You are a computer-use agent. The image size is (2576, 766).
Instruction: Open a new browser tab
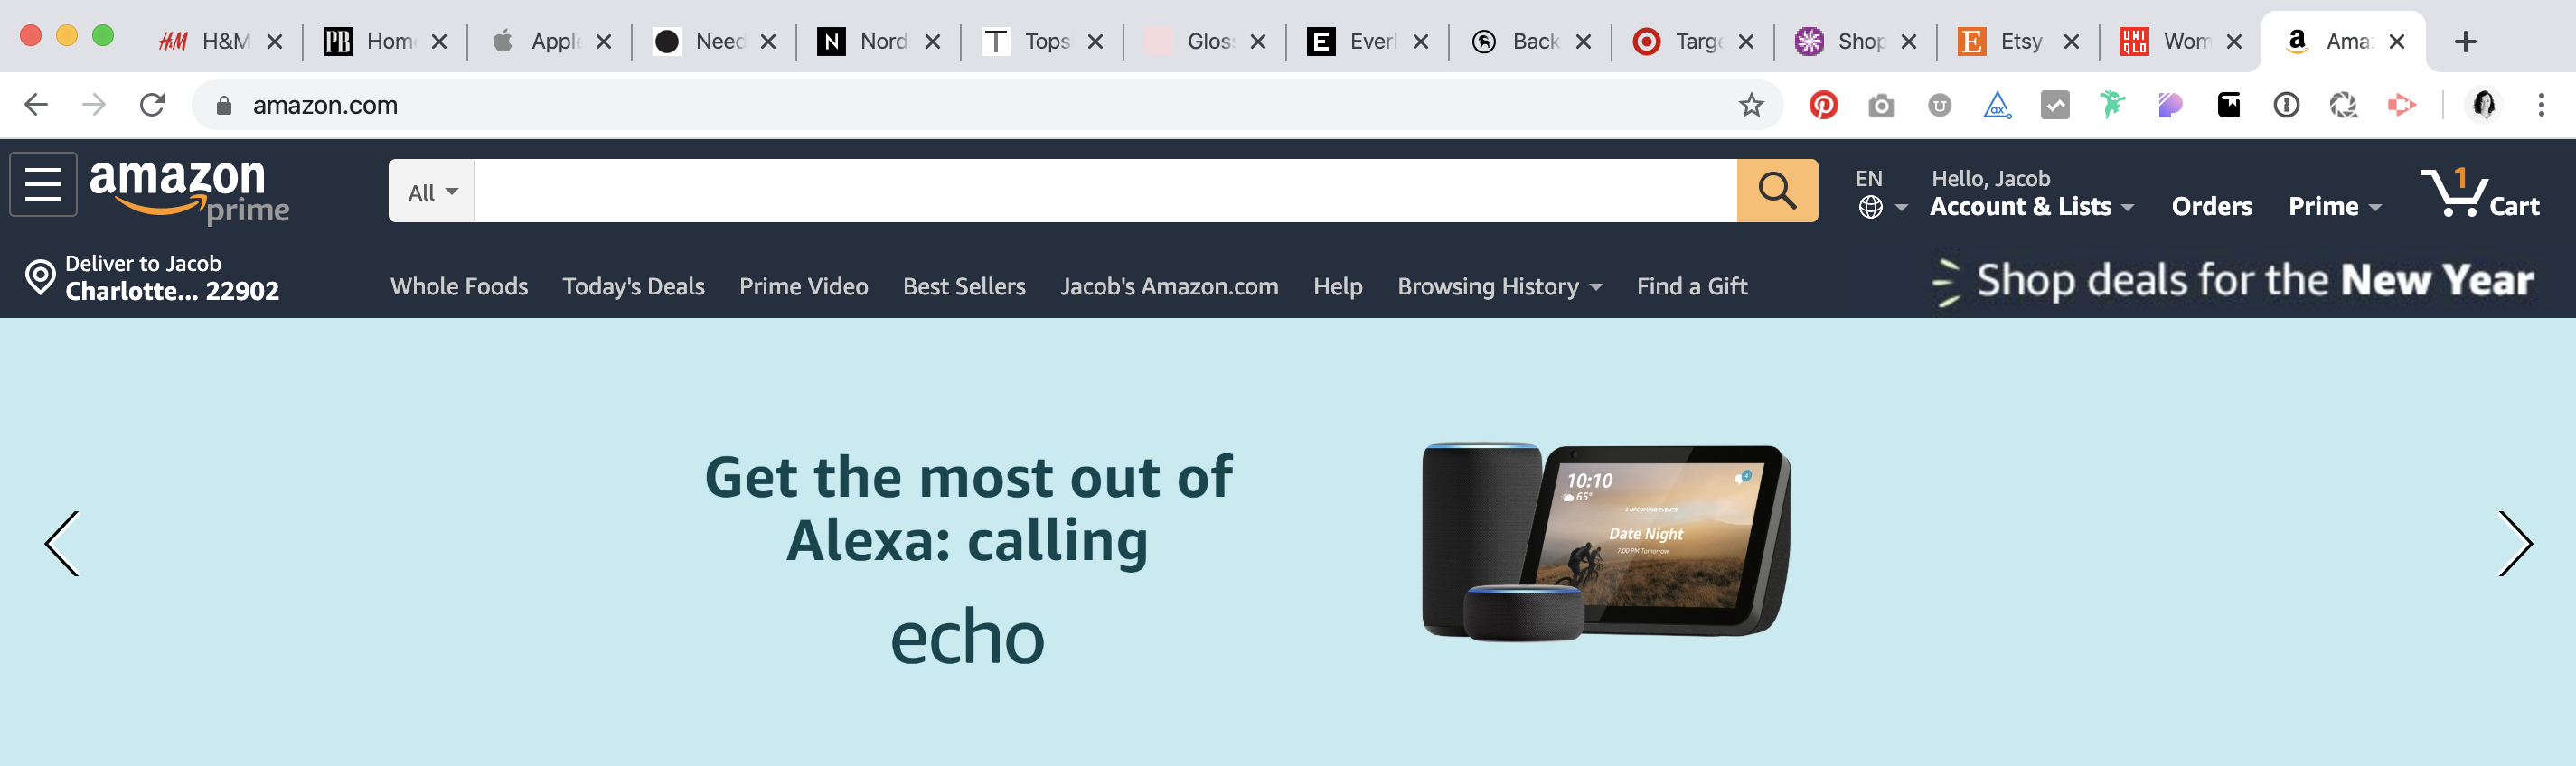tap(2465, 42)
